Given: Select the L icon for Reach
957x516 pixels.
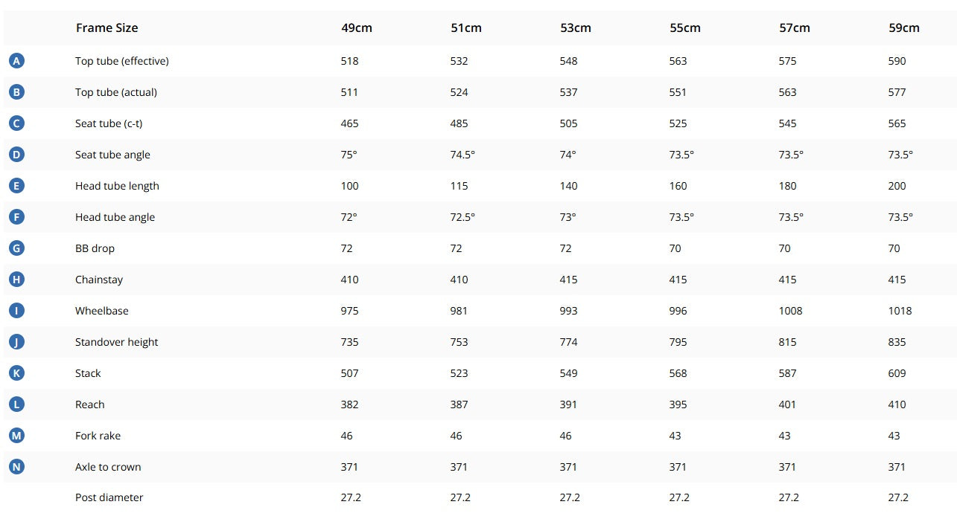Looking at the screenshot, I should click(16, 404).
